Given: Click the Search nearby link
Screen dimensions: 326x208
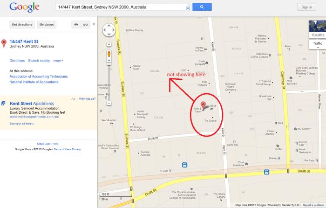Looking at the screenshot, I should point(39,61).
